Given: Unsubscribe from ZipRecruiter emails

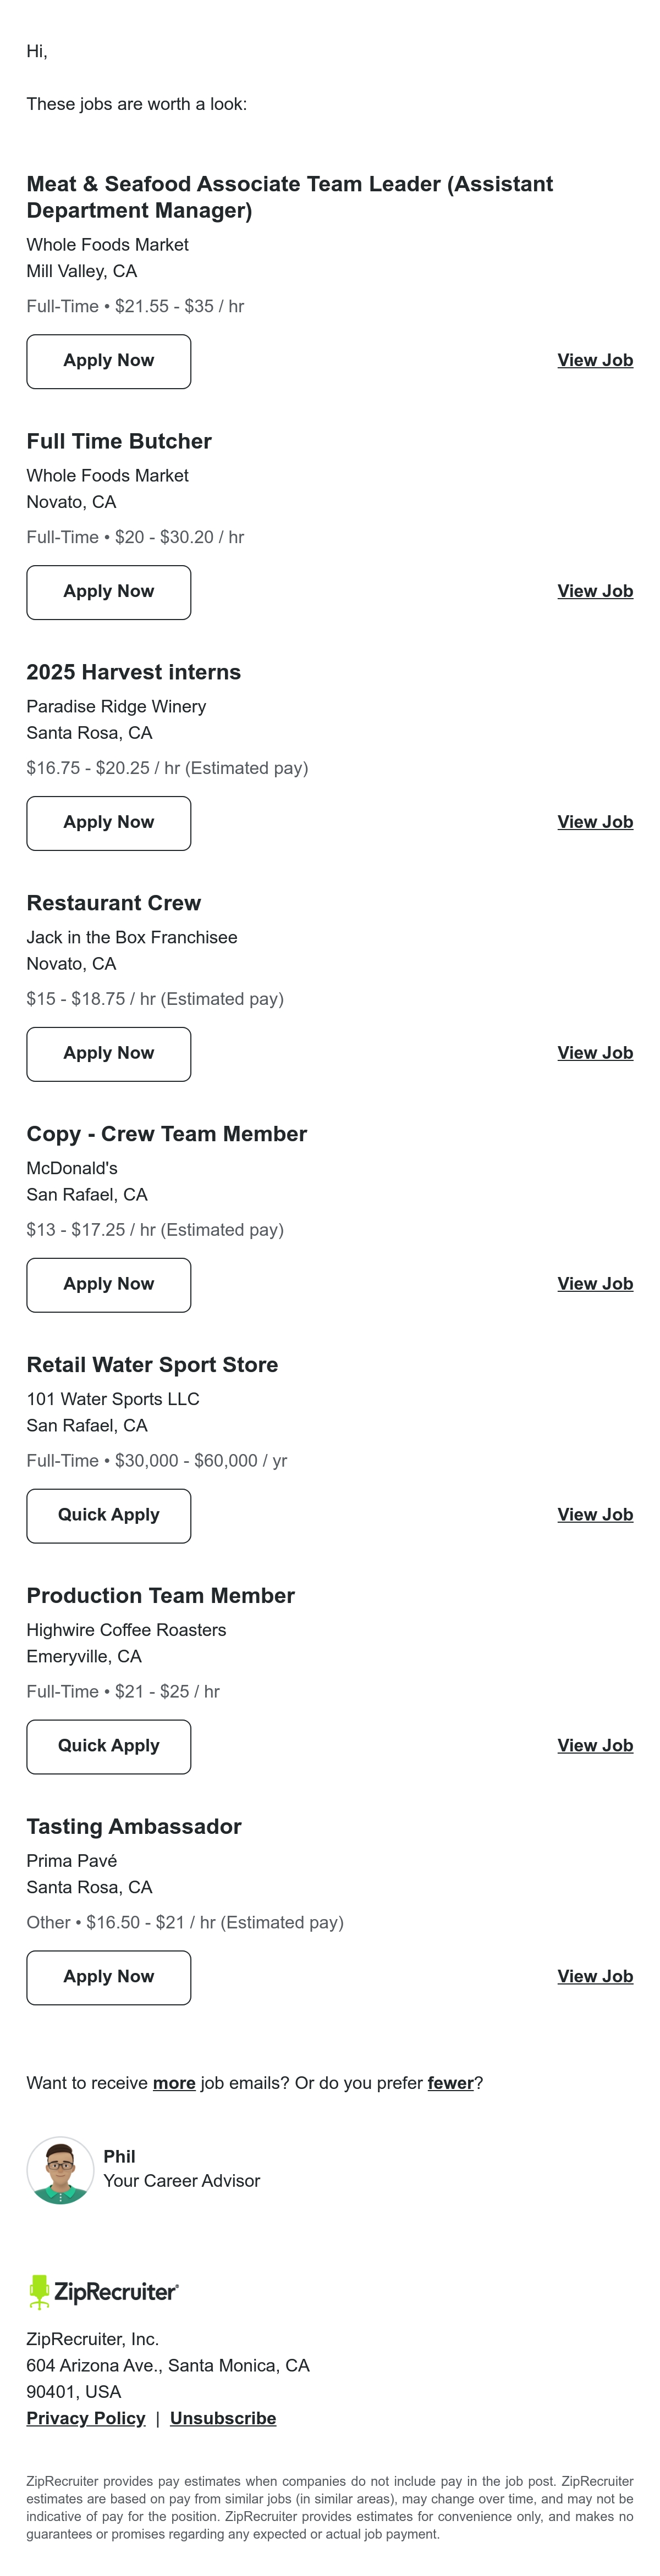Looking at the screenshot, I should point(223,2419).
